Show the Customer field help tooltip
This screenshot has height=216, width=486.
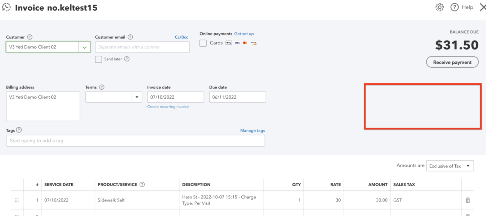(x=30, y=37)
